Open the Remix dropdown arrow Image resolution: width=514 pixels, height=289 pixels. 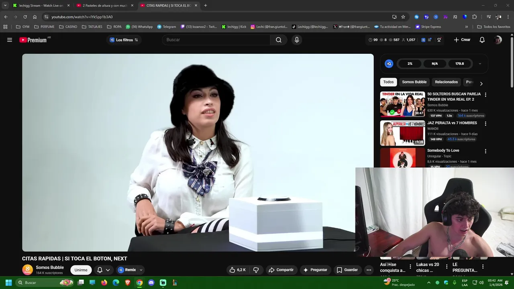tap(141, 270)
